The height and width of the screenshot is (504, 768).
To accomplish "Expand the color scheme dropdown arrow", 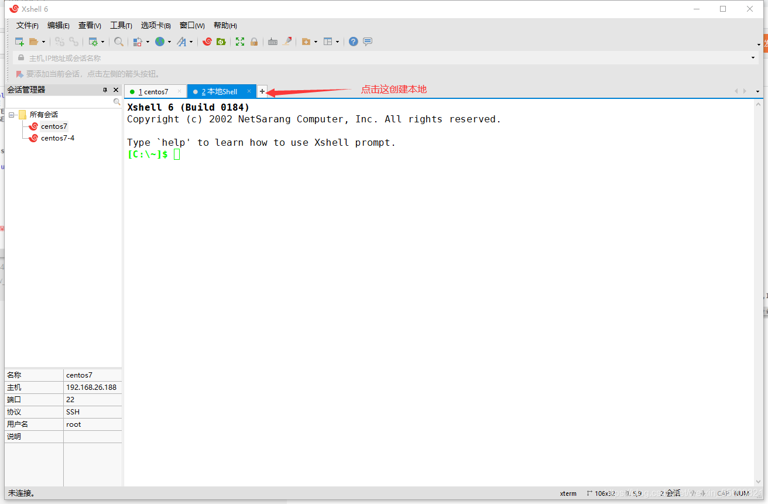I will pos(148,42).
